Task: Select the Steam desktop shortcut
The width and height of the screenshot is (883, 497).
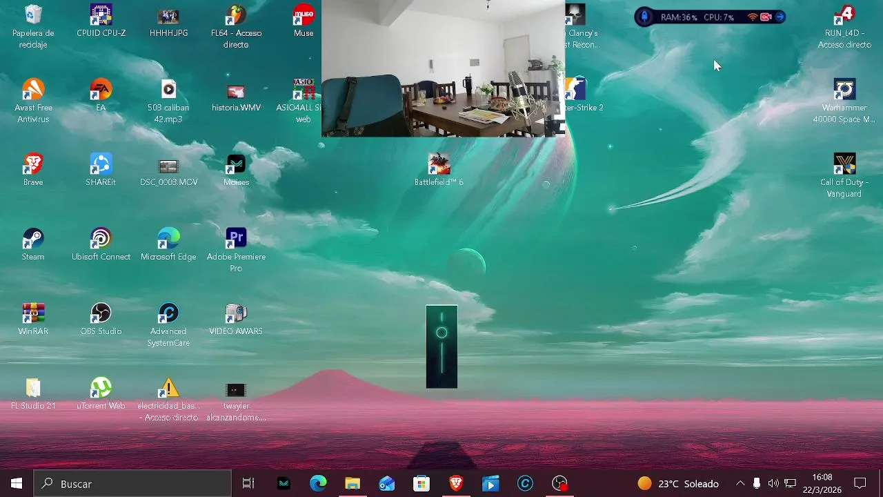Action: click(33, 244)
